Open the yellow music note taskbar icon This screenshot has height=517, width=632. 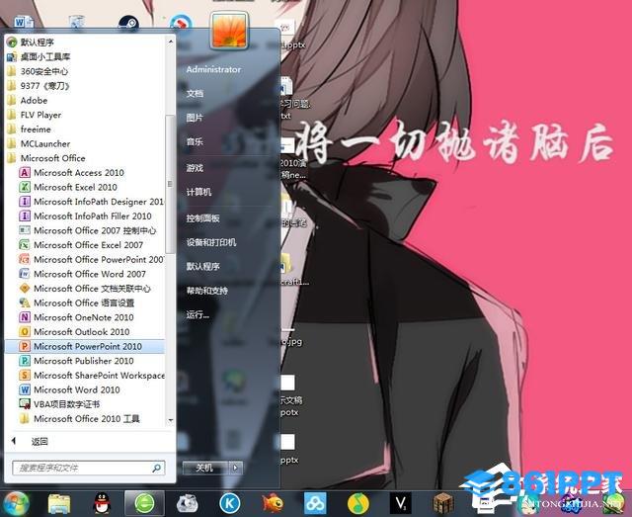[358, 504]
